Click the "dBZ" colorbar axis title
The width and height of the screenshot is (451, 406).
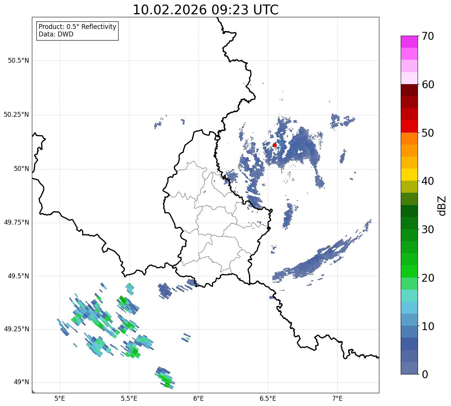[x=442, y=205]
